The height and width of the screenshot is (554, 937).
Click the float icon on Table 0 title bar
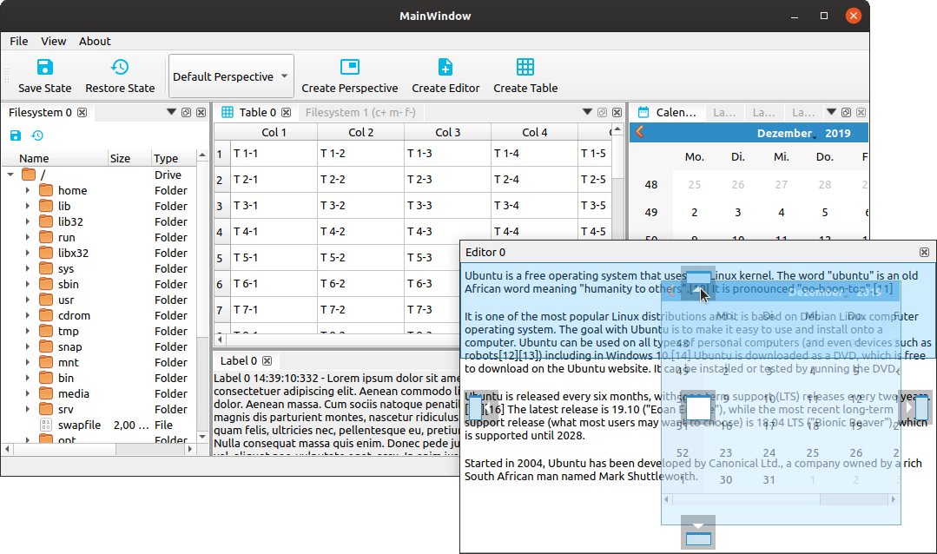[604, 112]
